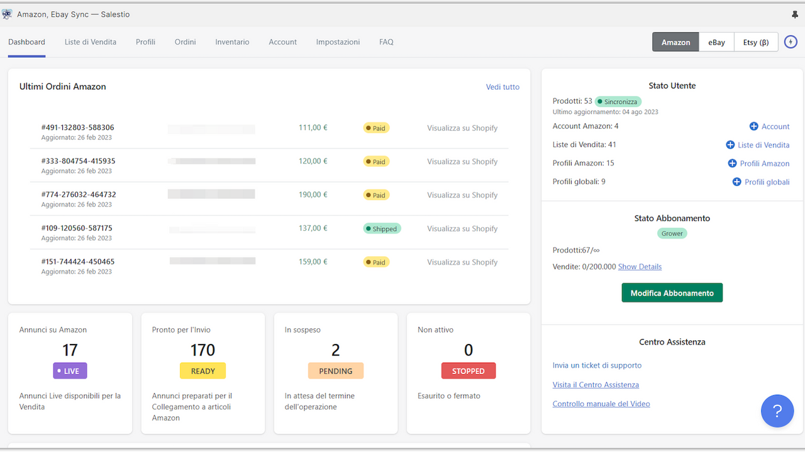Switch marketplace to eBay
The height and width of the screenshot is (452, 805).
pyautogui.click(x=716, y=42)
